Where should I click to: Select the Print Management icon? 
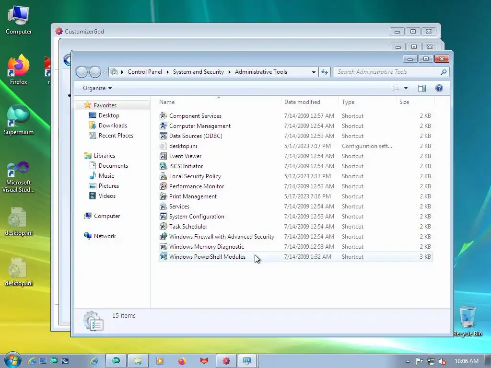tap(163, 196)
